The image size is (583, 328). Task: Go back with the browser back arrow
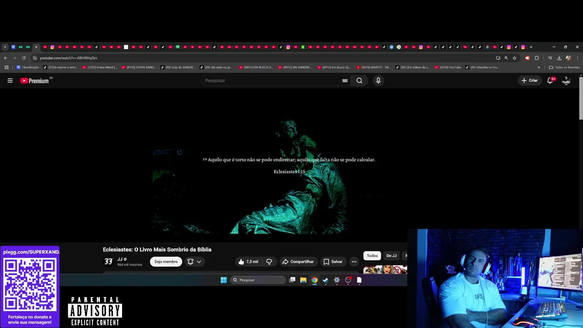(x=5, y=58)
